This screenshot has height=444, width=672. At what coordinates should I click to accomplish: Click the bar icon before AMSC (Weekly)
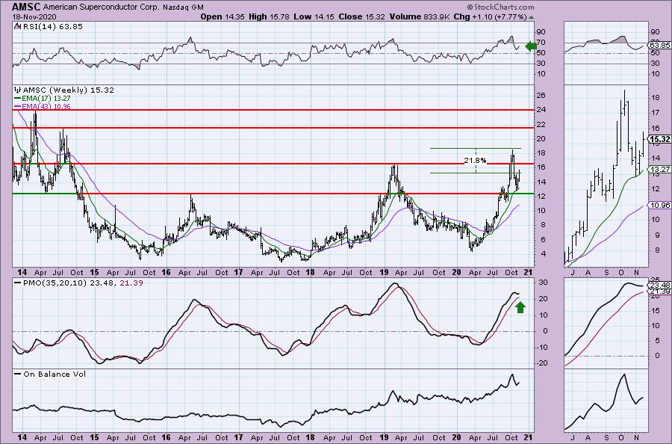18,90
